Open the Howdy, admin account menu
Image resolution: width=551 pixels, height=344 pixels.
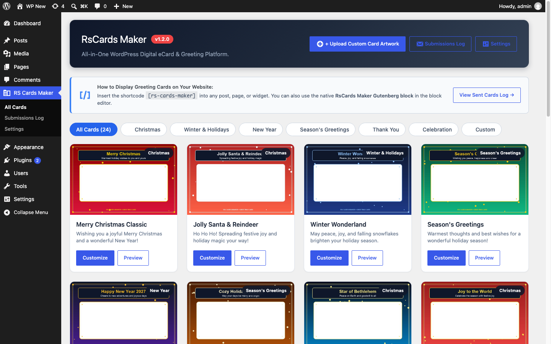(x=520, y=6)
